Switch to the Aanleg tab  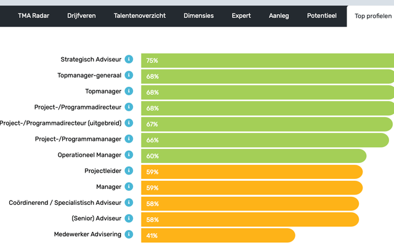pos(279,15)
